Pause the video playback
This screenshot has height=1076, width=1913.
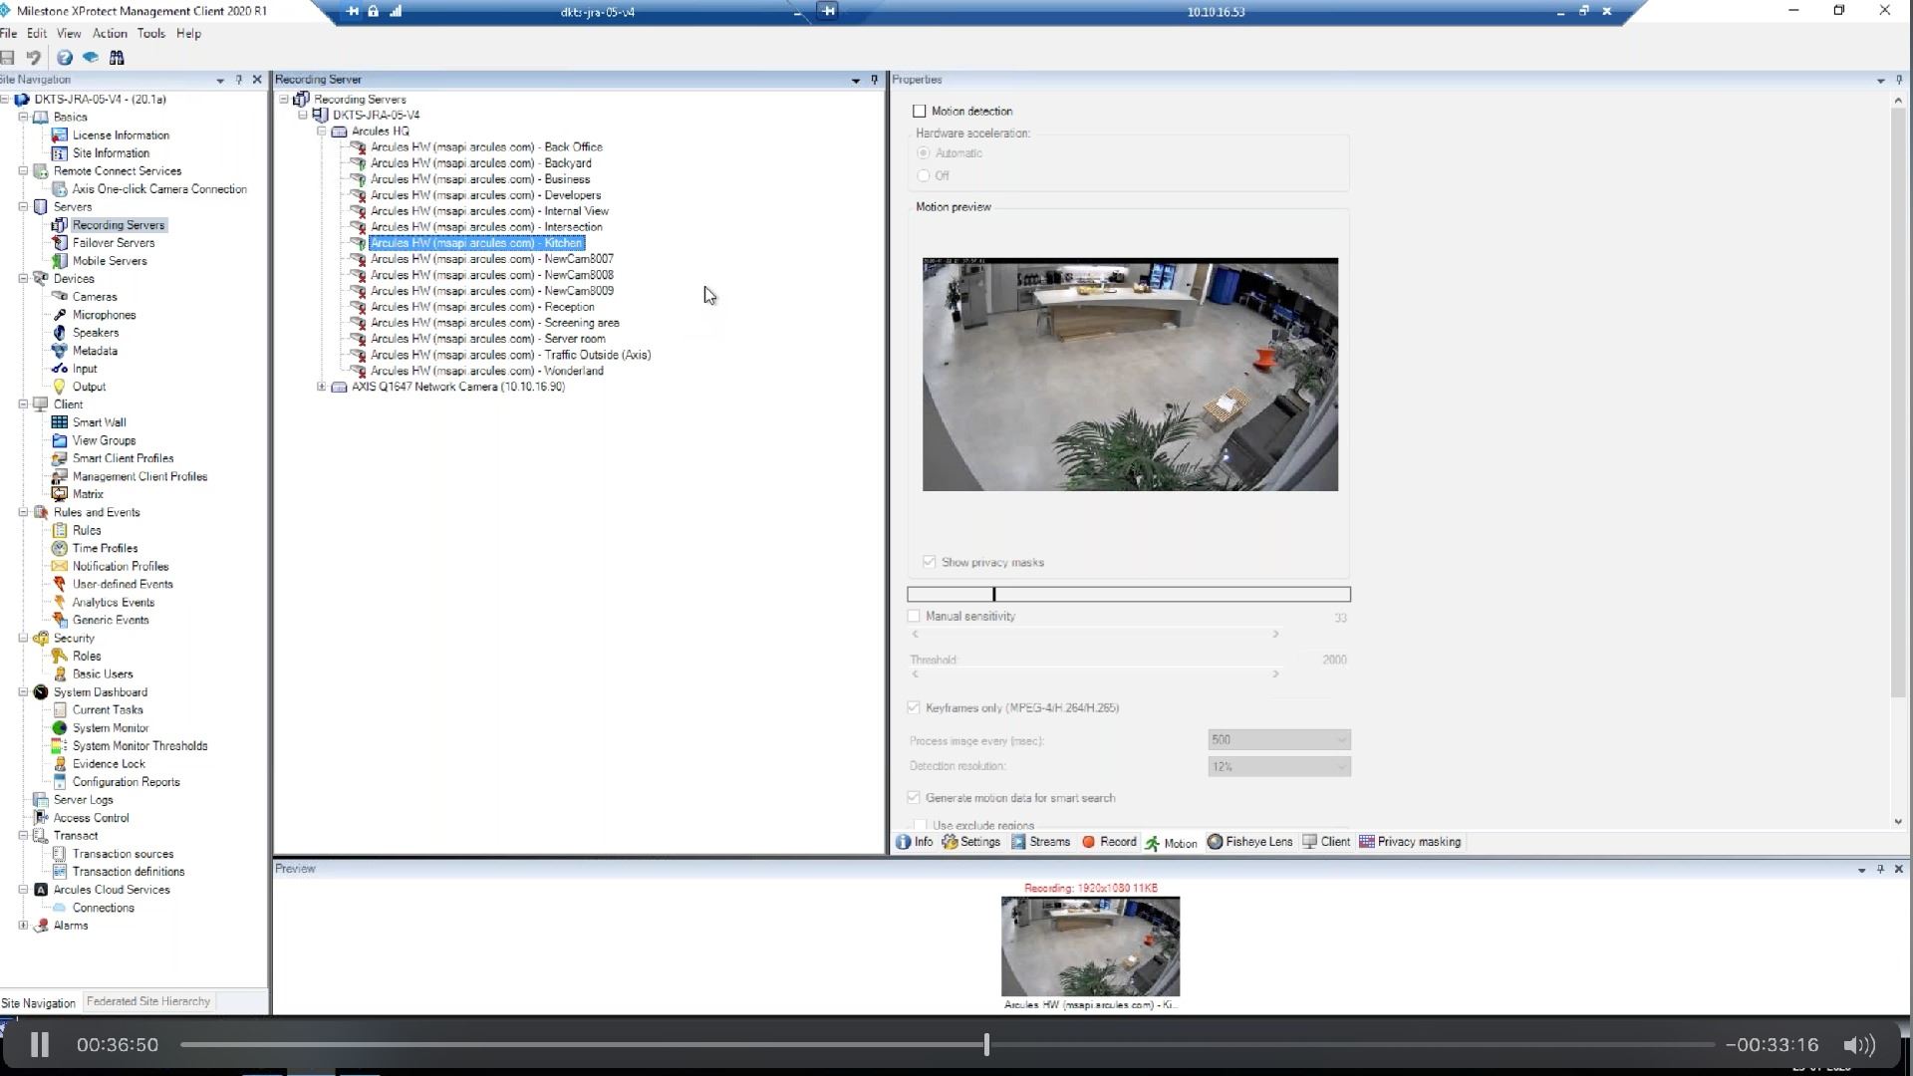[39, 1045]
